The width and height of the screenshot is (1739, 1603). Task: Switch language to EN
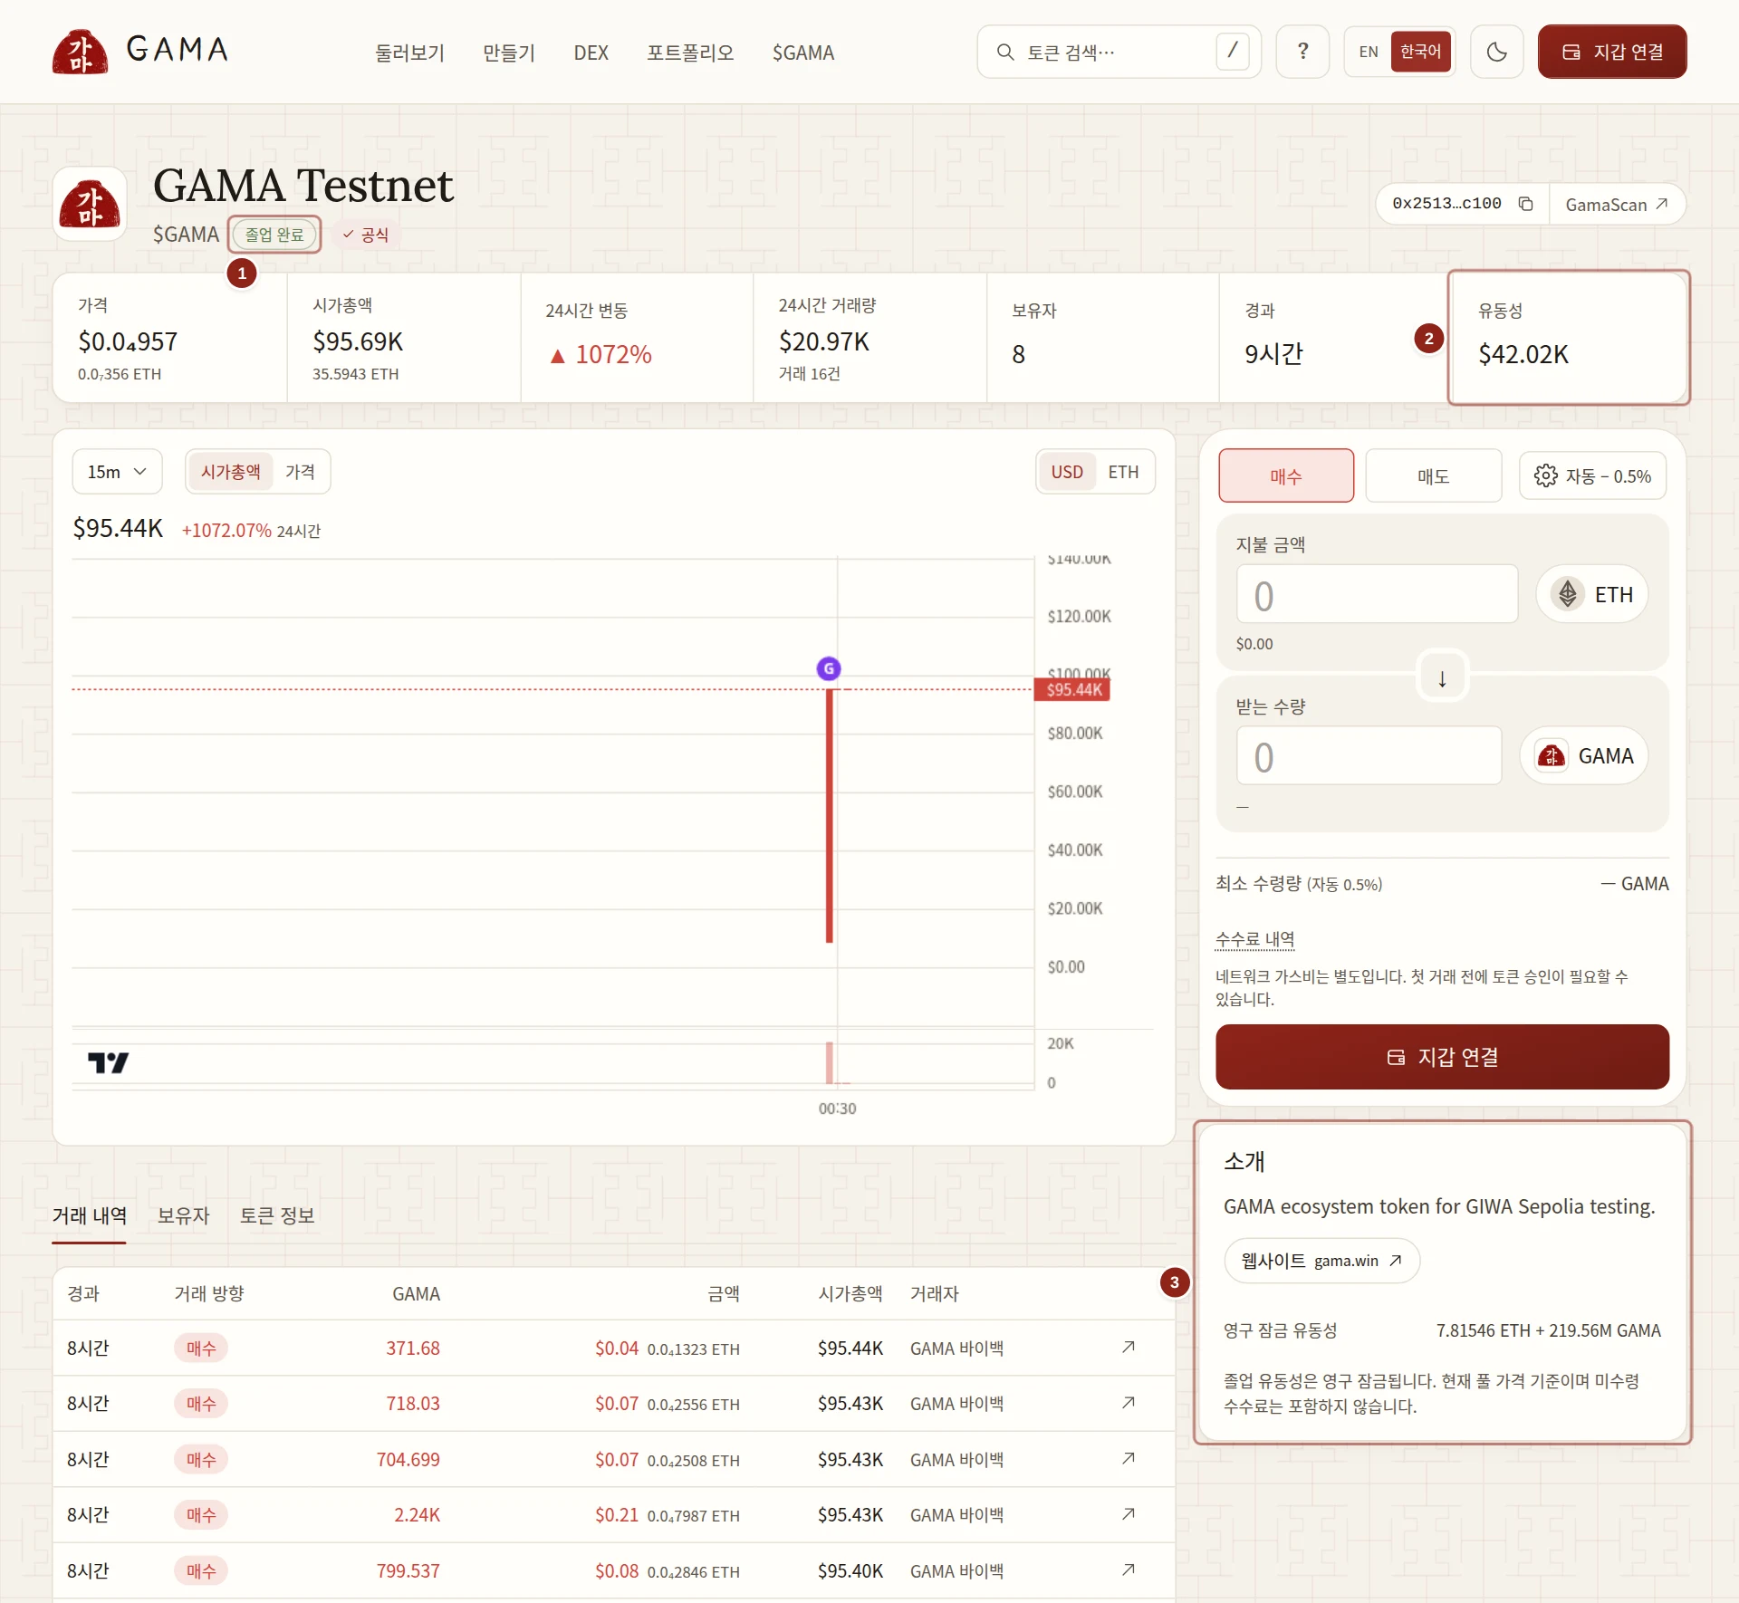point(1369,52)
